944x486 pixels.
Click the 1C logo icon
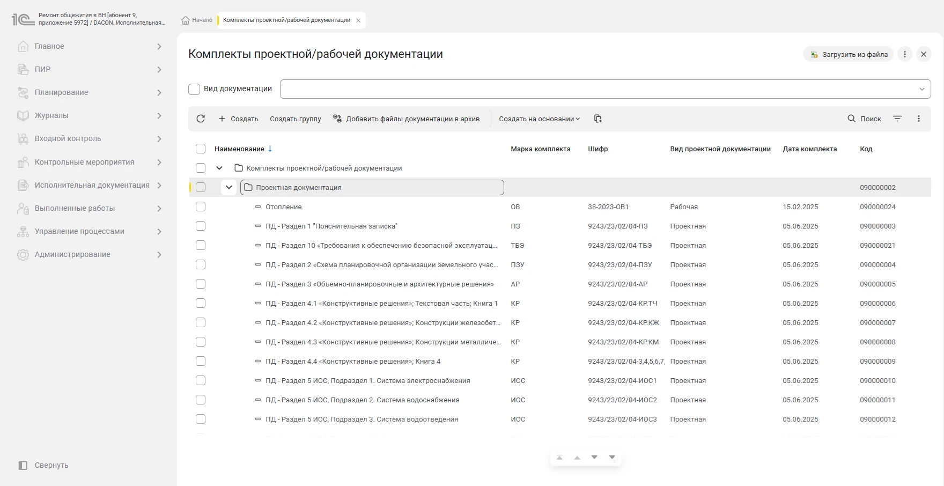(23, 19)
